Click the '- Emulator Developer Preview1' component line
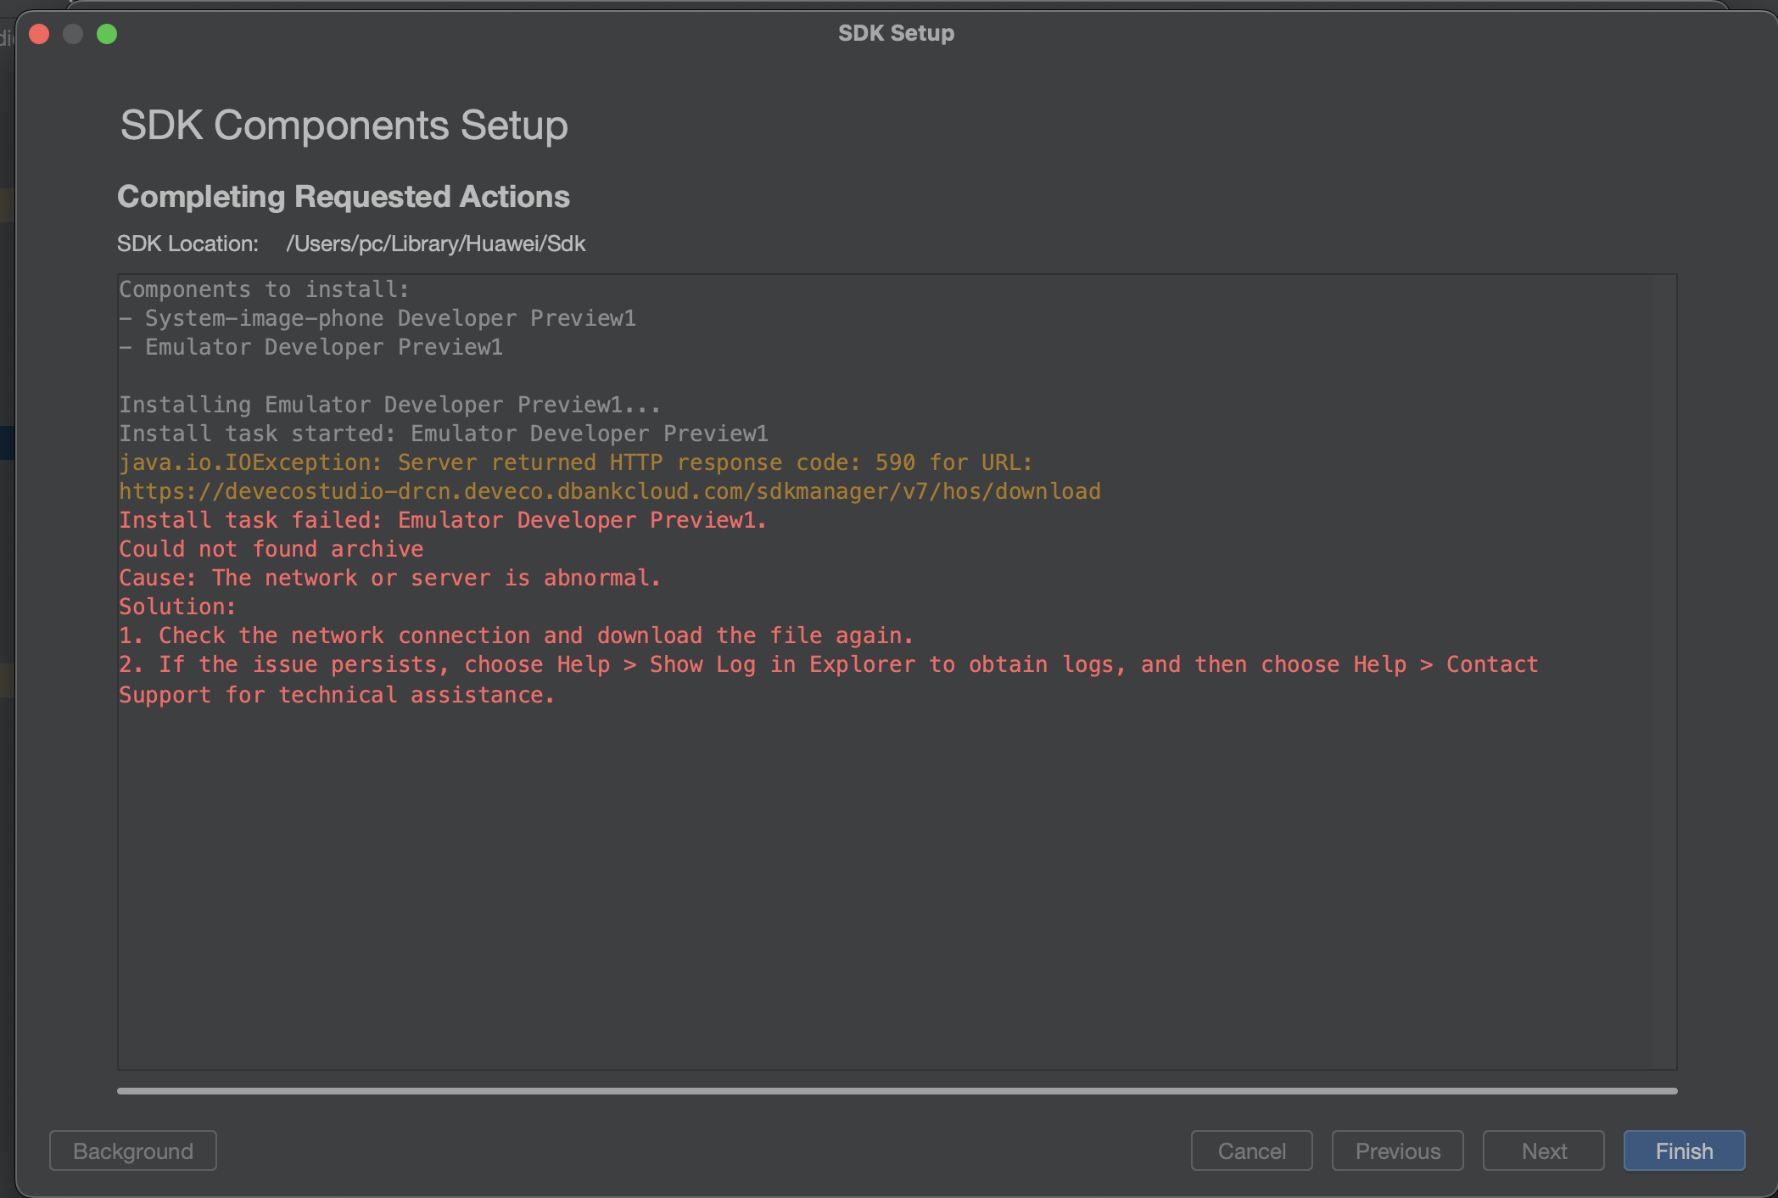 [x=310, y=347]
